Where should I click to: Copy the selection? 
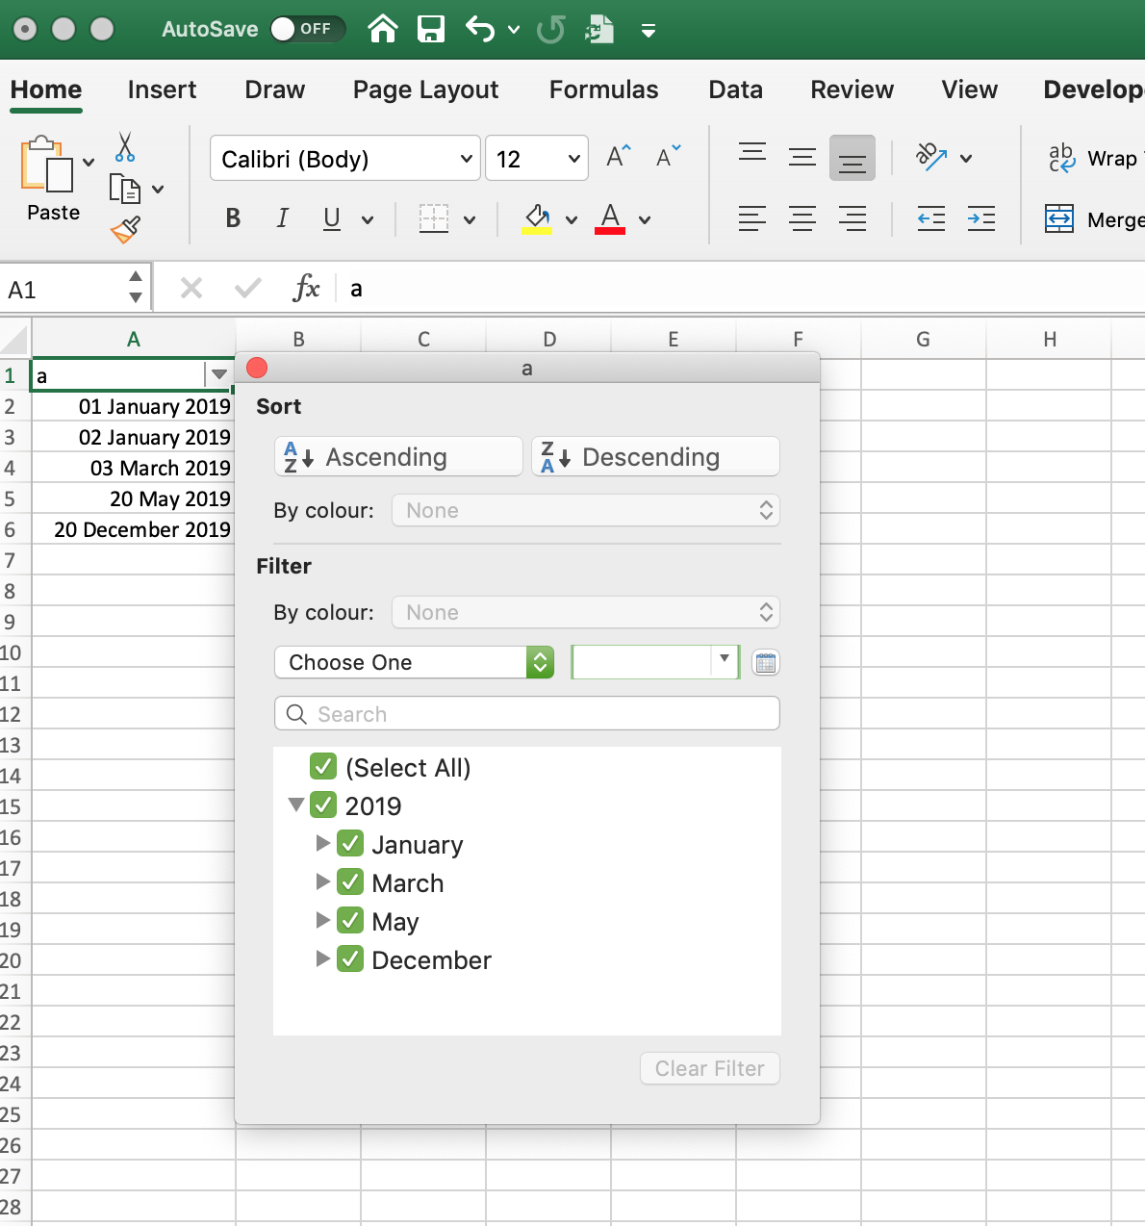[x=125, y=188]
